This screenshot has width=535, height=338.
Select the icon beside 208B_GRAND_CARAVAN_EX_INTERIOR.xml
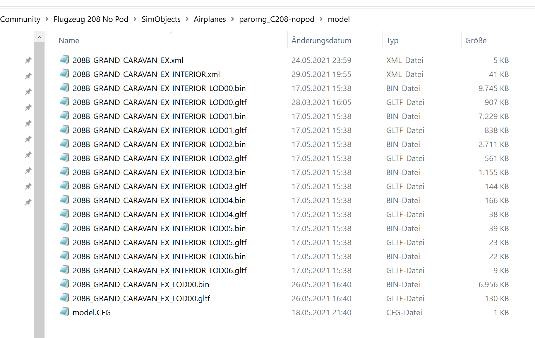(64, 74)
